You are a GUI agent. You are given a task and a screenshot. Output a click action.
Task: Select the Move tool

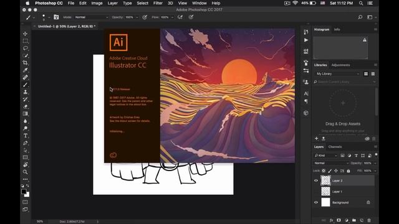(25, 34)
